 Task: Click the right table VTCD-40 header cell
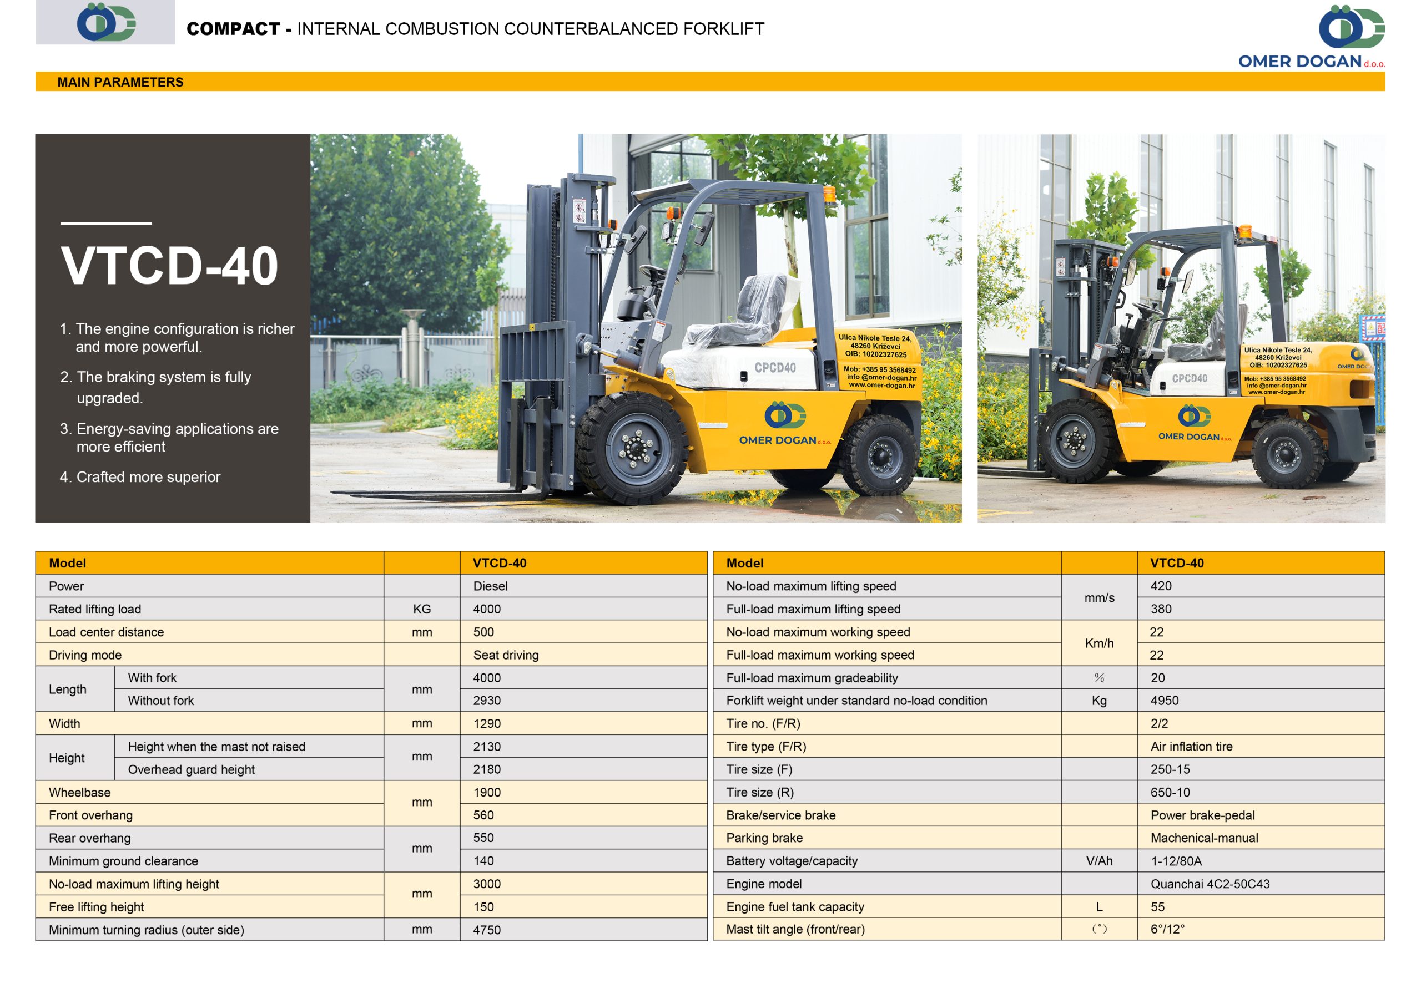(x=1261, y=563)
